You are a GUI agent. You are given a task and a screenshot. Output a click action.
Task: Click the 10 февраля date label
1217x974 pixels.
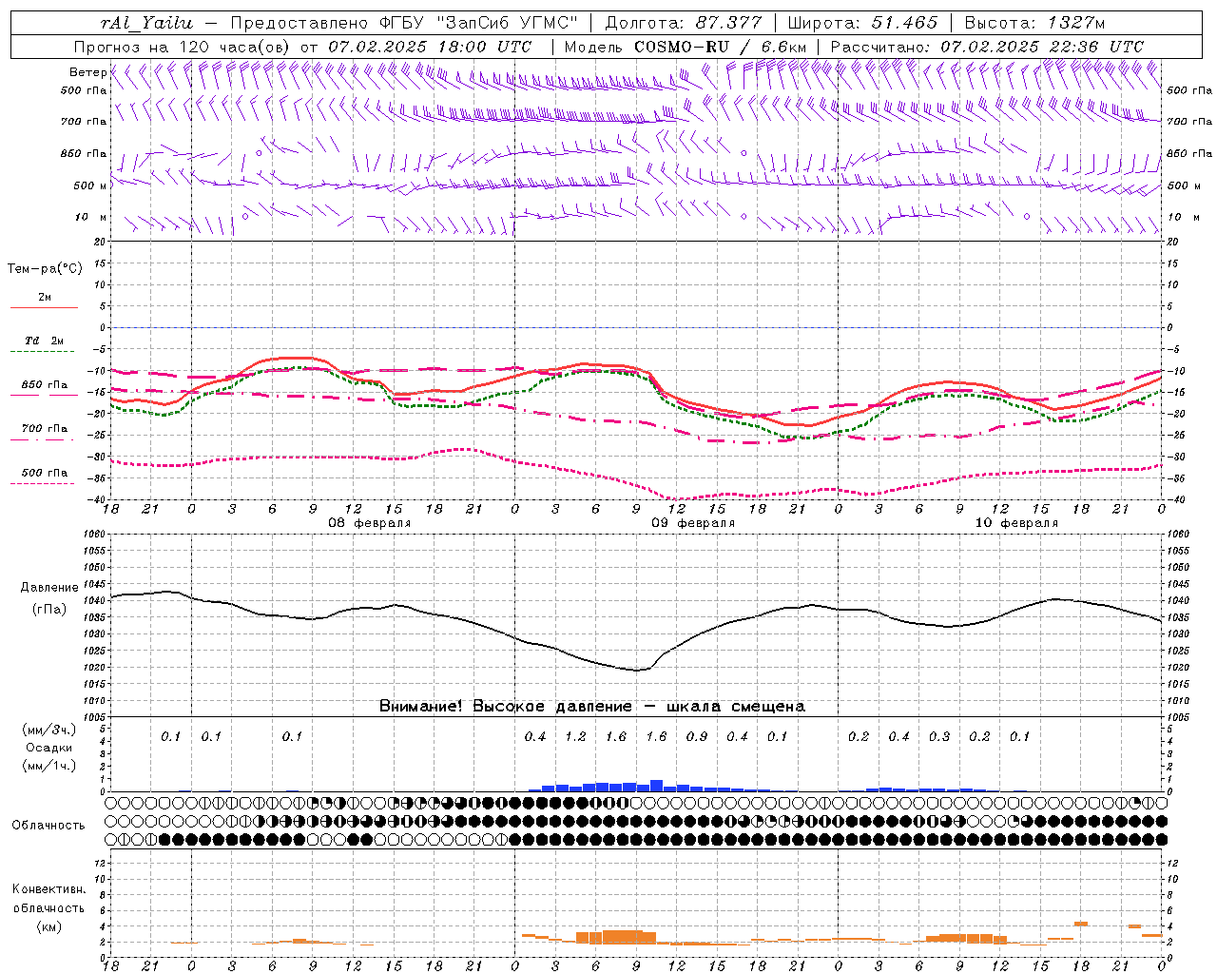tap(1016, 523)
